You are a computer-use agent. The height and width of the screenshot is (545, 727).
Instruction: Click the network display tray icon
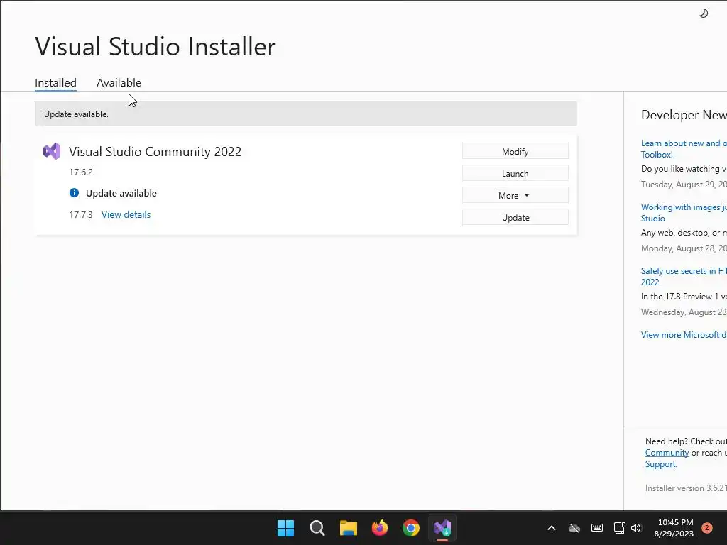(619, 528)
